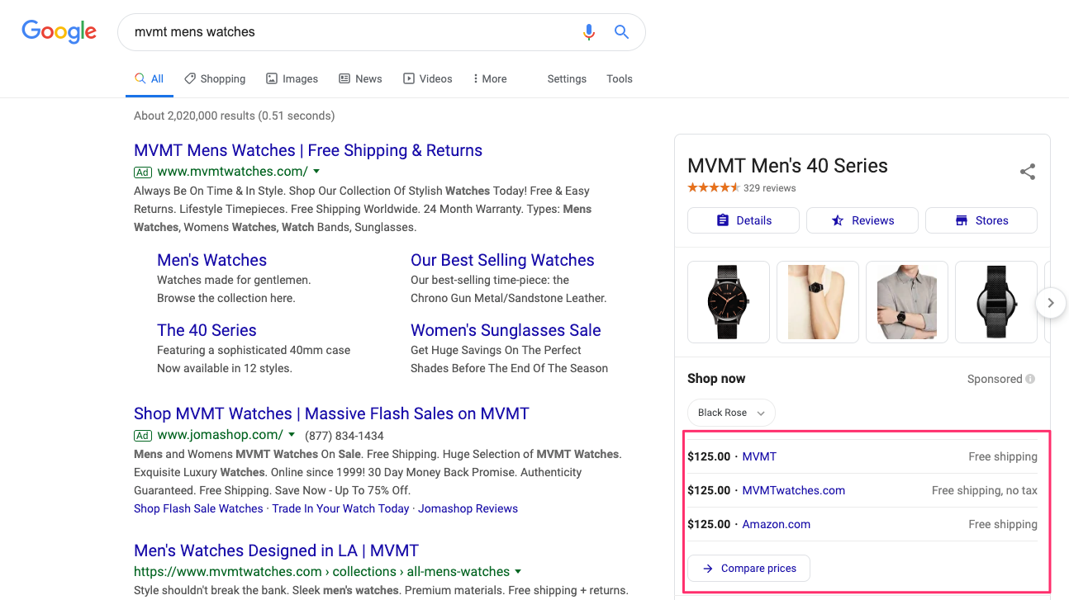Open the Stores button in product panel
Image resolution: width=1069 pixels, height=600 pixels.
point(981,220)
